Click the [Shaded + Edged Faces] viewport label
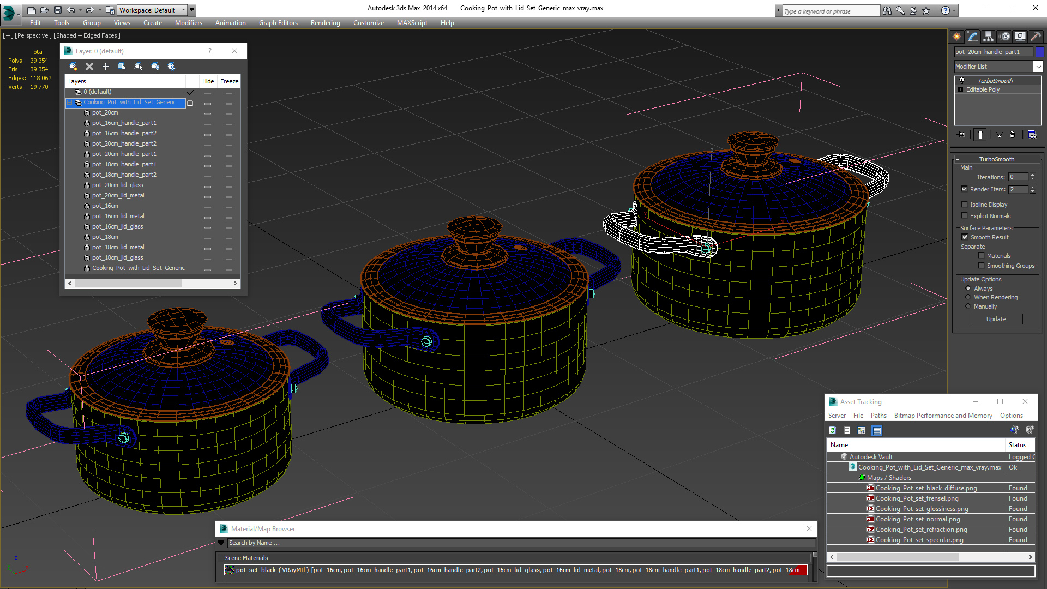Image resolution: width=1047 pixels, height=589 pixels. click(87, 35)
